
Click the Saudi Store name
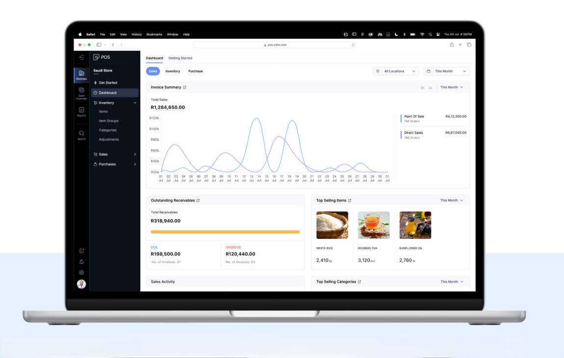(103, 71)
